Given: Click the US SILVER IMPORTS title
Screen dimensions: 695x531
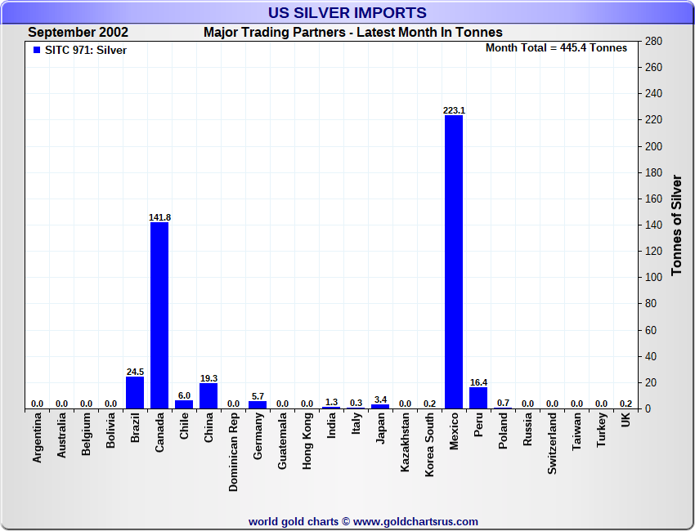Looking at the screenshot, I should click(x=347, y=13).
